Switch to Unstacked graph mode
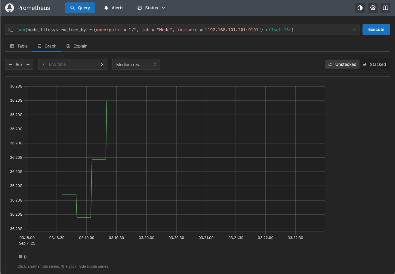 point(342,64)
